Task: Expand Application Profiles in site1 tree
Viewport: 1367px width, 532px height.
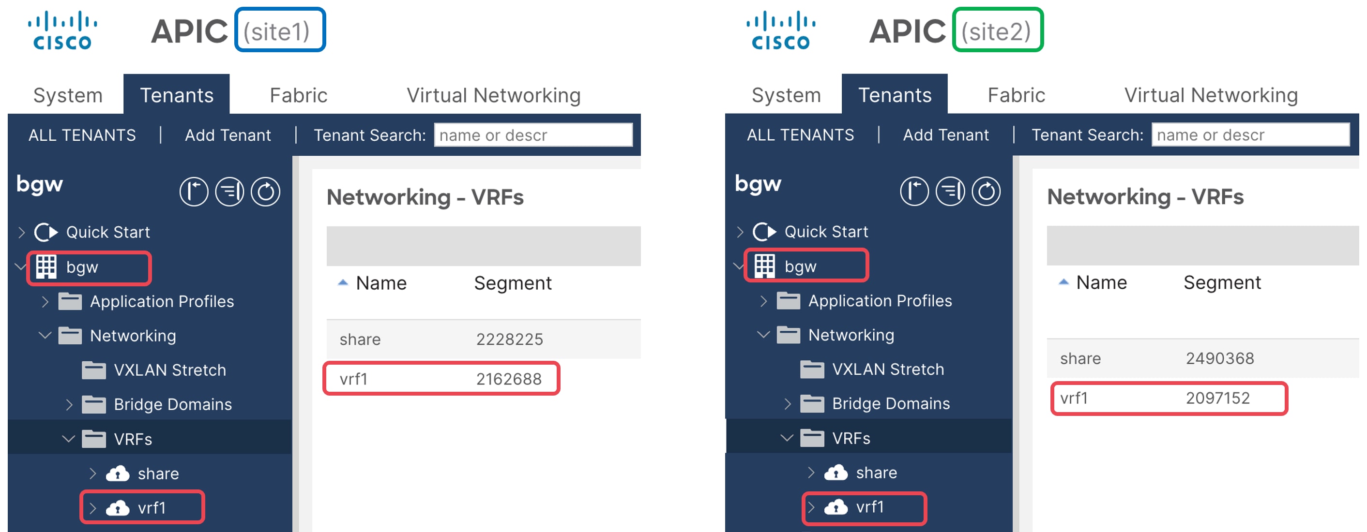Action: (x=45, y=302)
